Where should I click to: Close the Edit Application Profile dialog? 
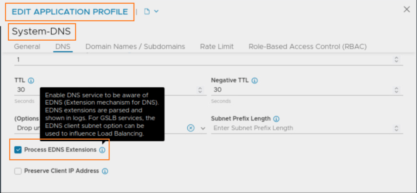pos(406,9)
